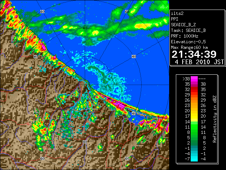Click the "PPI" scan type label
The width and height of the screenshot is (226, 170).
[x=174, y=19]
